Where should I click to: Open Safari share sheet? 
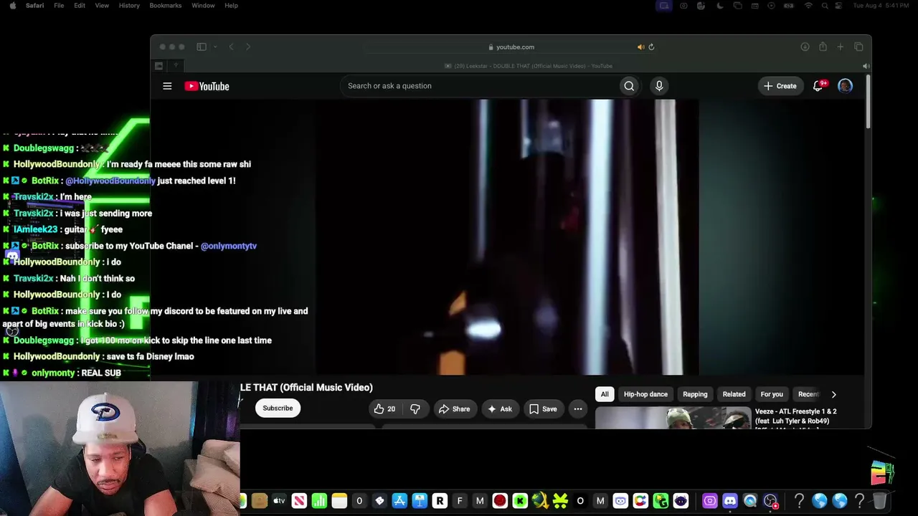pyautogui.click(x=823, y=47)
